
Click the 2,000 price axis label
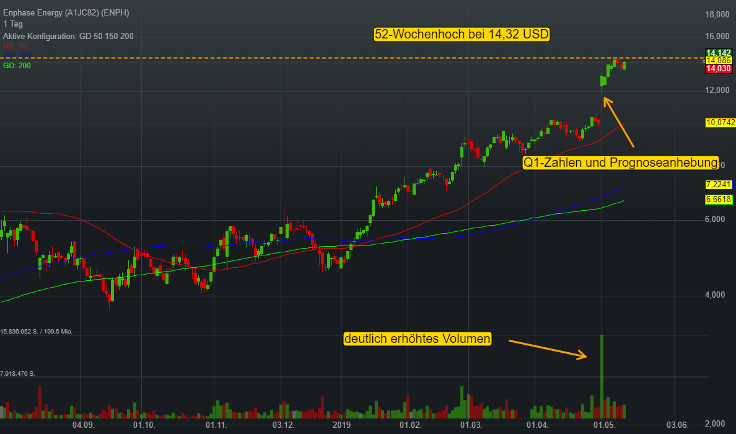(x=715, y=423)
